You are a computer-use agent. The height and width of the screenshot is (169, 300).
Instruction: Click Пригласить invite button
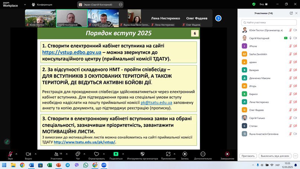click(x=248, y=156)
